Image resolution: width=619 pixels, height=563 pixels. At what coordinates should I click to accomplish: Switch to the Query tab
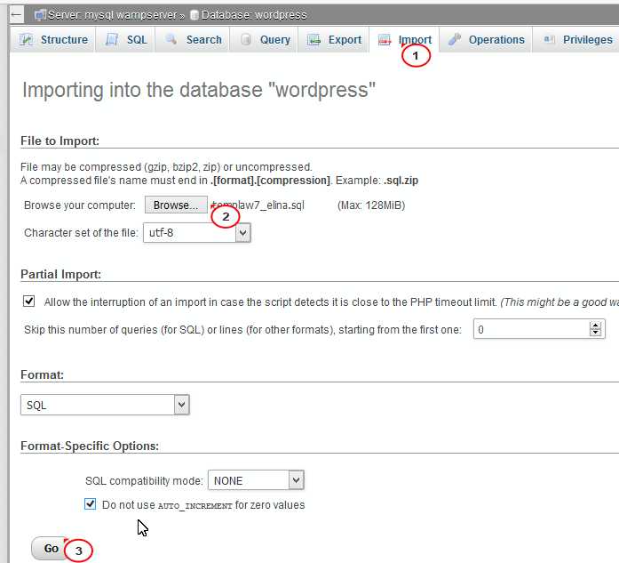[x=263, y=39]
